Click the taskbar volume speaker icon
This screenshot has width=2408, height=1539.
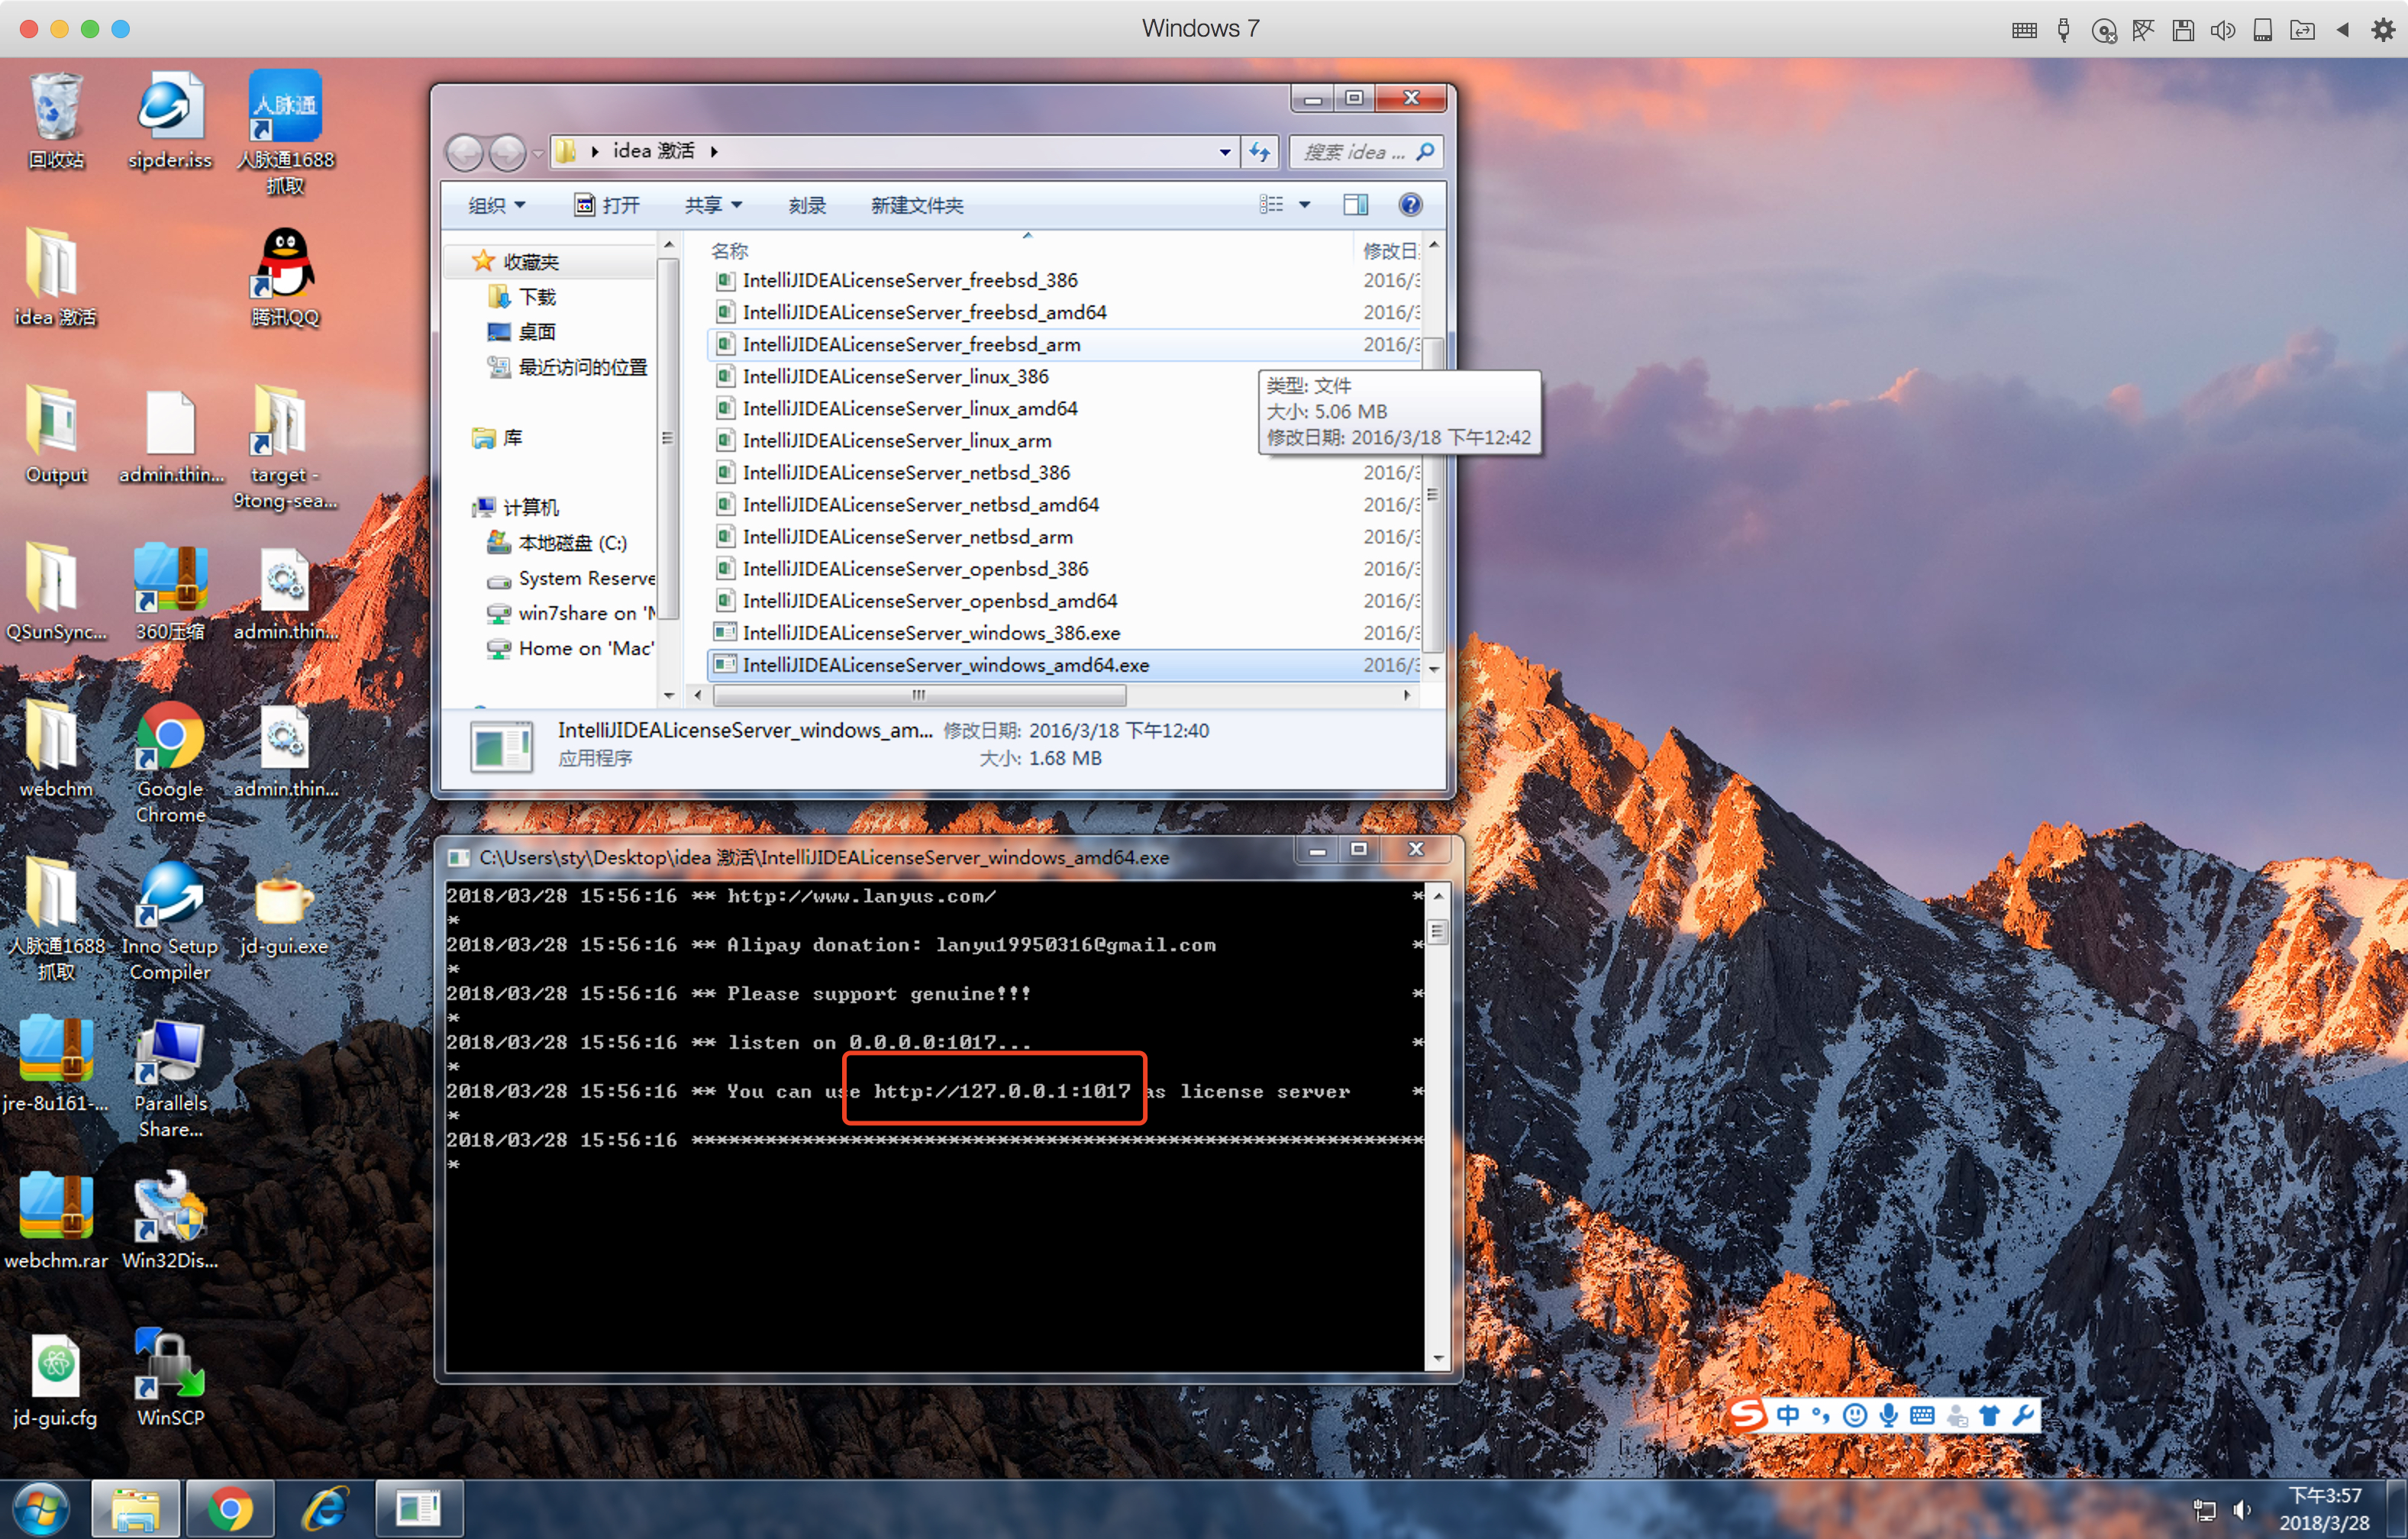coord(2243,1510)
